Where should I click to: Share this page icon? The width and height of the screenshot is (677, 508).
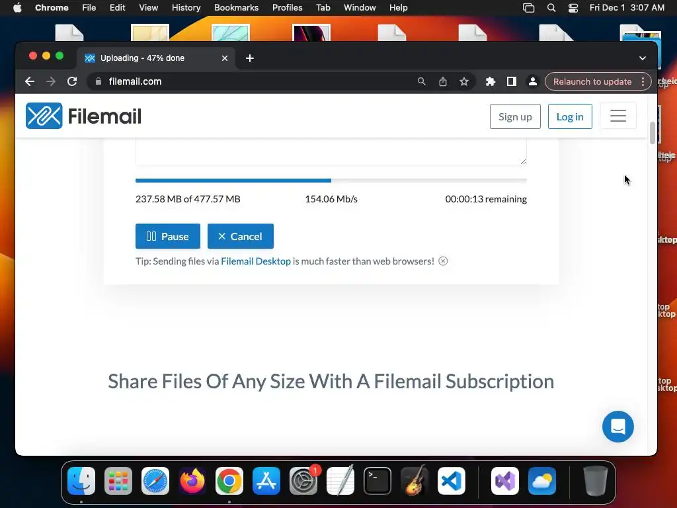(x=443, y=81)
